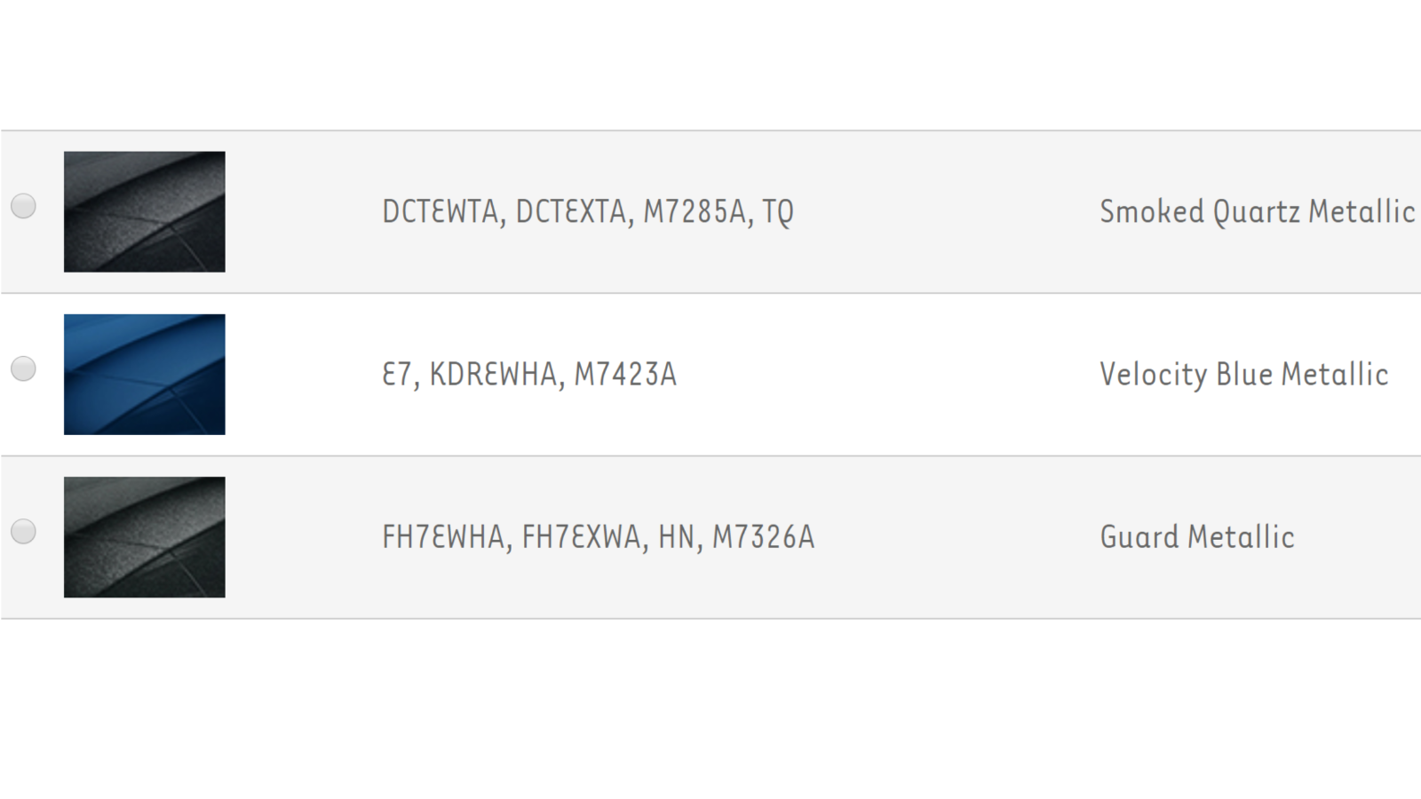Choose the Guard Metallic radio button
The image size is (1421, 799).
(x=23, y=531)
